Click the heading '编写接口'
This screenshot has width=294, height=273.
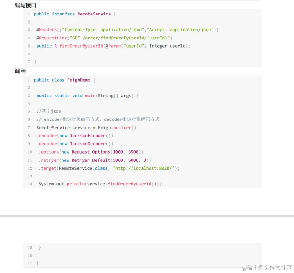[25, 5]
